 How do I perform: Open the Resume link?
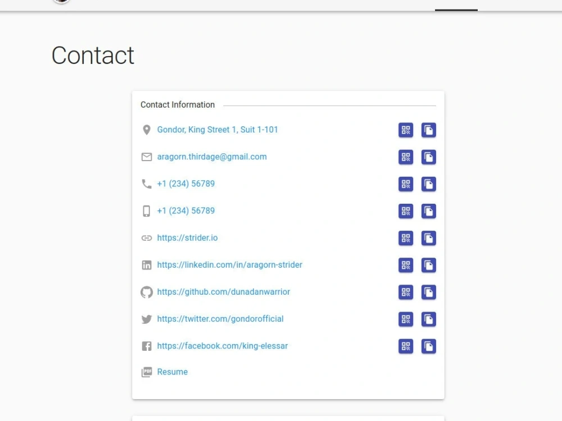(173, 372)
